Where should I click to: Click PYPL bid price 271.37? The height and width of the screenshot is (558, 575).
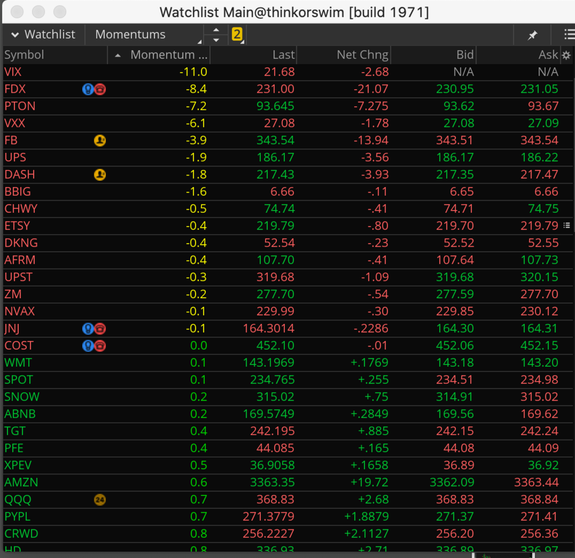[455, 517]
